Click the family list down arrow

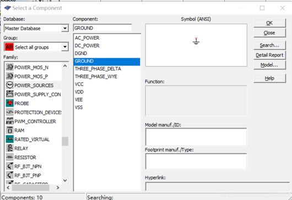coord(65,180)
